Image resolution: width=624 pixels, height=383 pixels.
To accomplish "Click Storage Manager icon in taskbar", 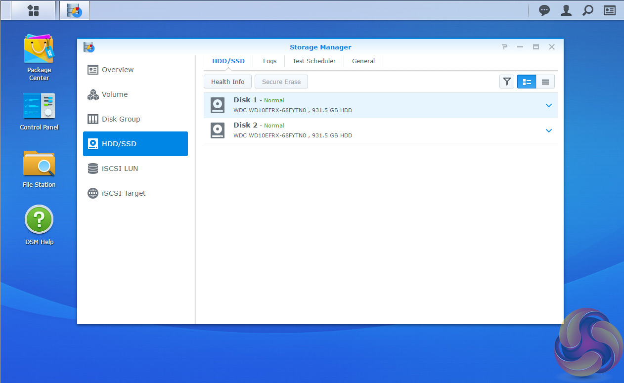I will [x=75, y=10].
